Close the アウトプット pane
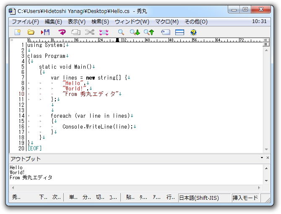 (268, 157)
